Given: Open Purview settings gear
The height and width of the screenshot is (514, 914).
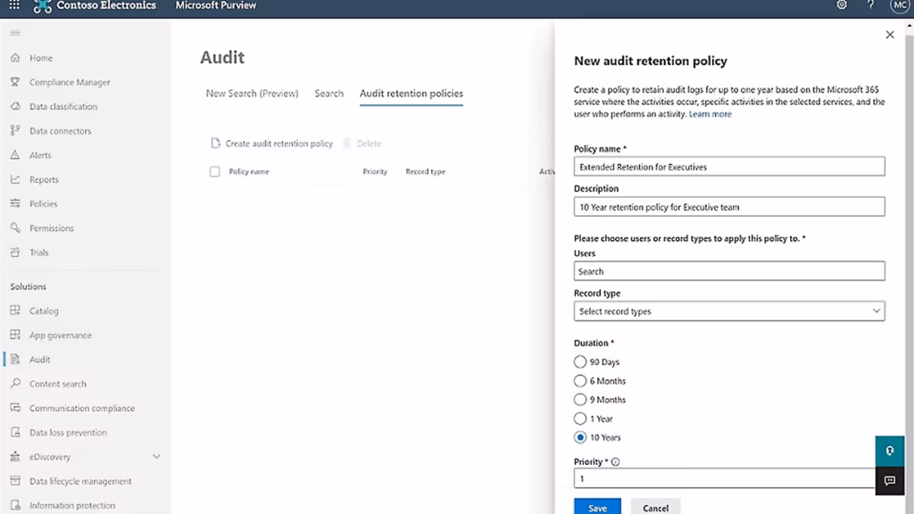Looking at the screenshot, I should pyautogui.click(x=840, y=5).
